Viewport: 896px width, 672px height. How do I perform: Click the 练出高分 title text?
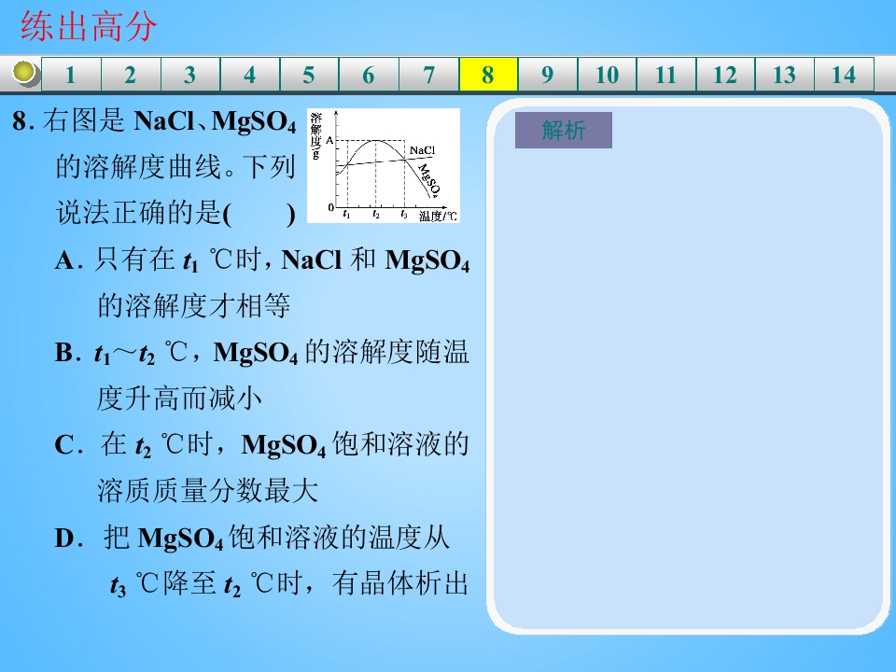click(89, 26)
